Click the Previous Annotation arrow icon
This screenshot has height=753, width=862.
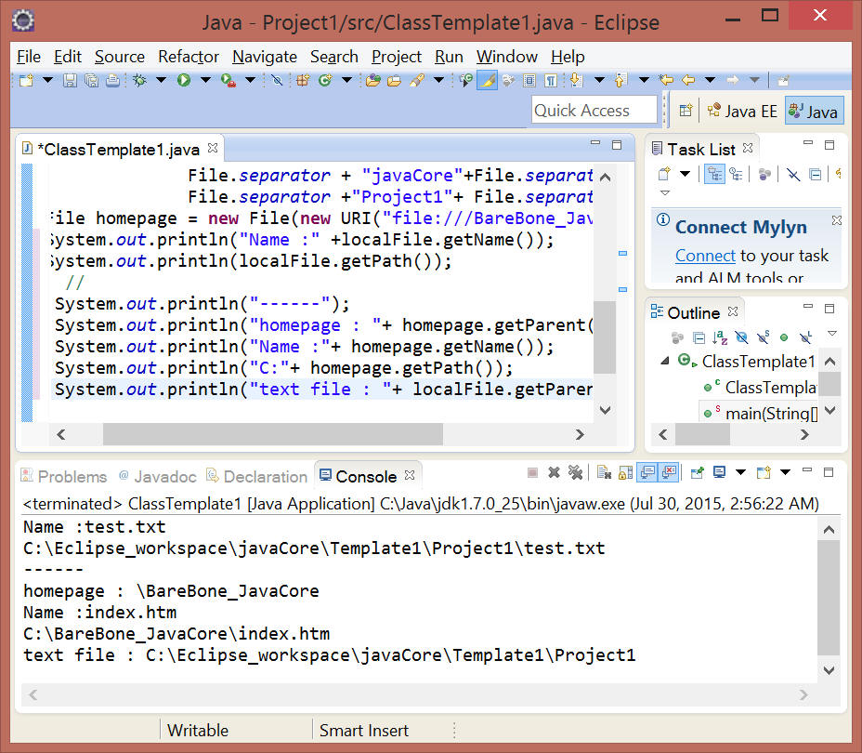(620, 80)
